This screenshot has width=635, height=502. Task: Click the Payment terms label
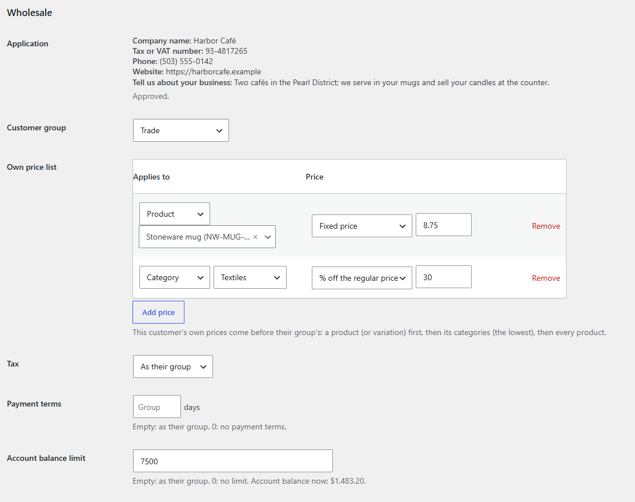click(x=34, y=404)
